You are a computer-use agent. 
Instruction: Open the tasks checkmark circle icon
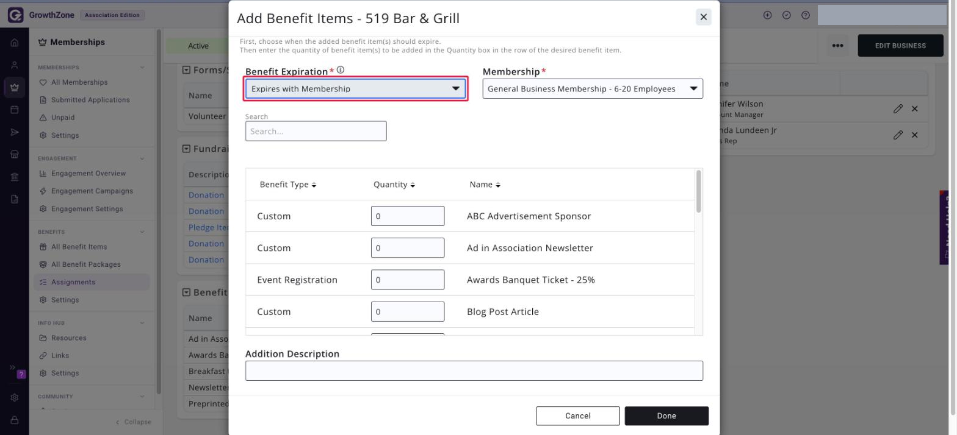[787, 15]
